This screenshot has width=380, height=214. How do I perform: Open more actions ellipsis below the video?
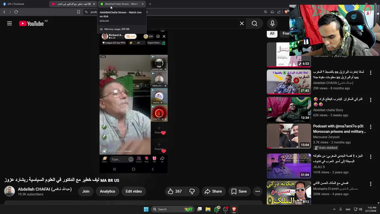[x=257, y=191]
